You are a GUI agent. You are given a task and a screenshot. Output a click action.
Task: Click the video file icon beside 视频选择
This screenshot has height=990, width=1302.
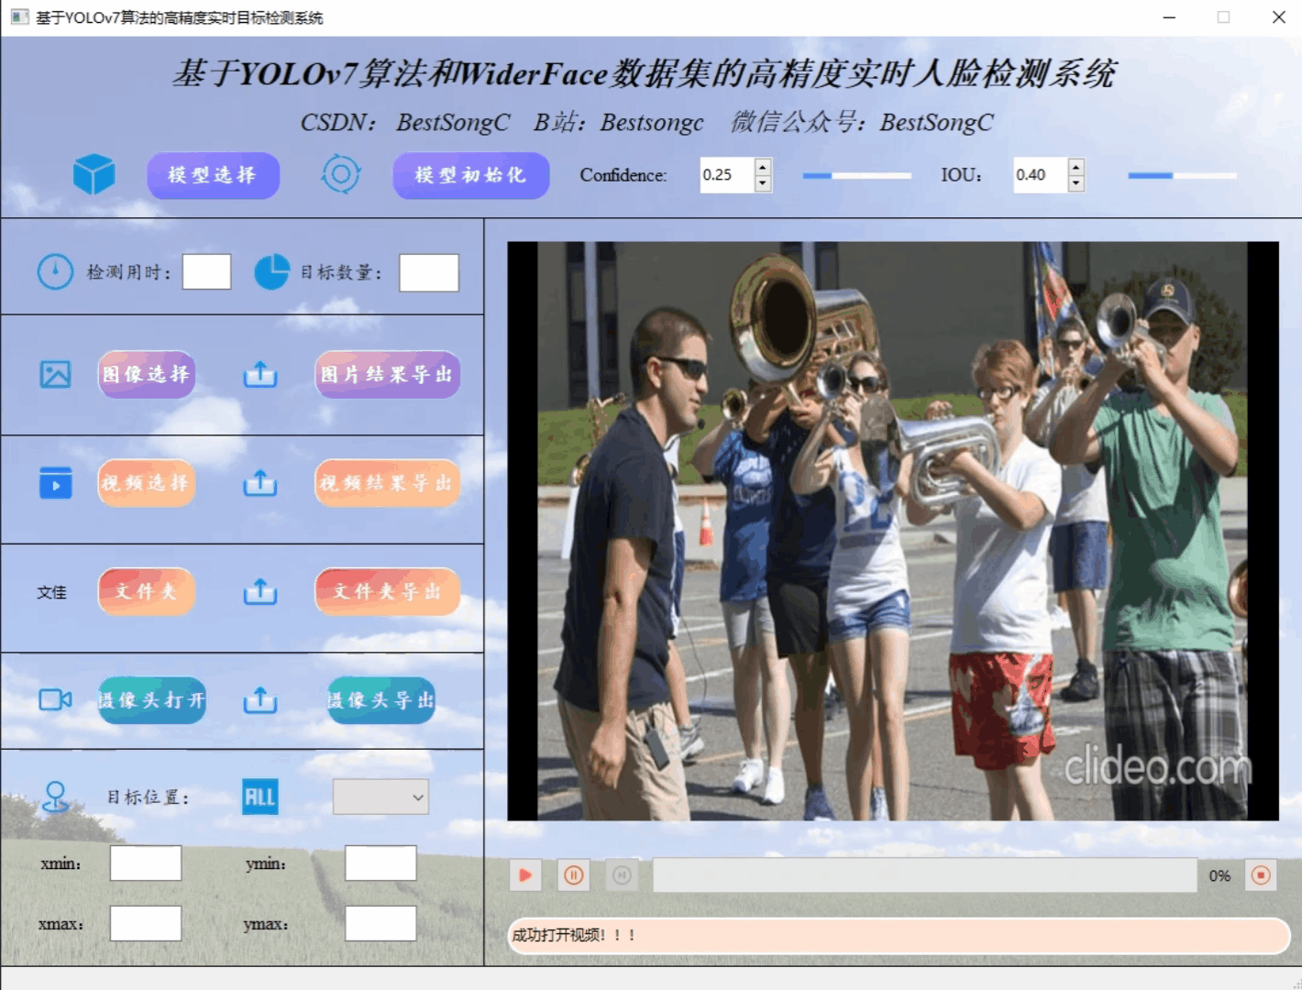point(56,483)
